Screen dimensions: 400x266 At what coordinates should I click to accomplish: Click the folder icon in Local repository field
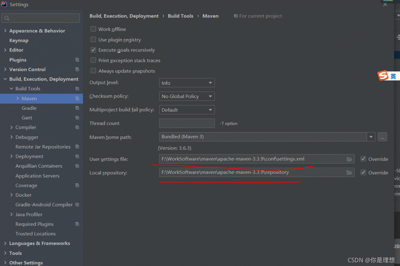(x=349, y=173)
